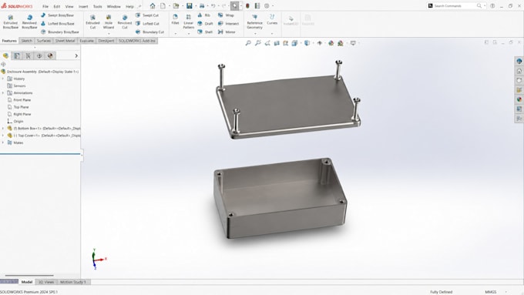524x295 pixels.
Task: Expand the Mates folder node
Action: tap(3, 142)
